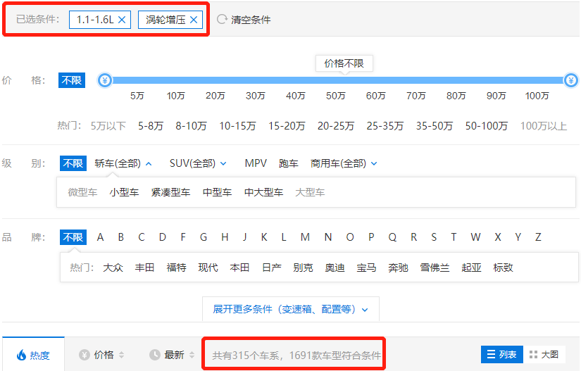Pick the 10-15万 popular price range
581x371 pixels.
(x=237, y=126)
